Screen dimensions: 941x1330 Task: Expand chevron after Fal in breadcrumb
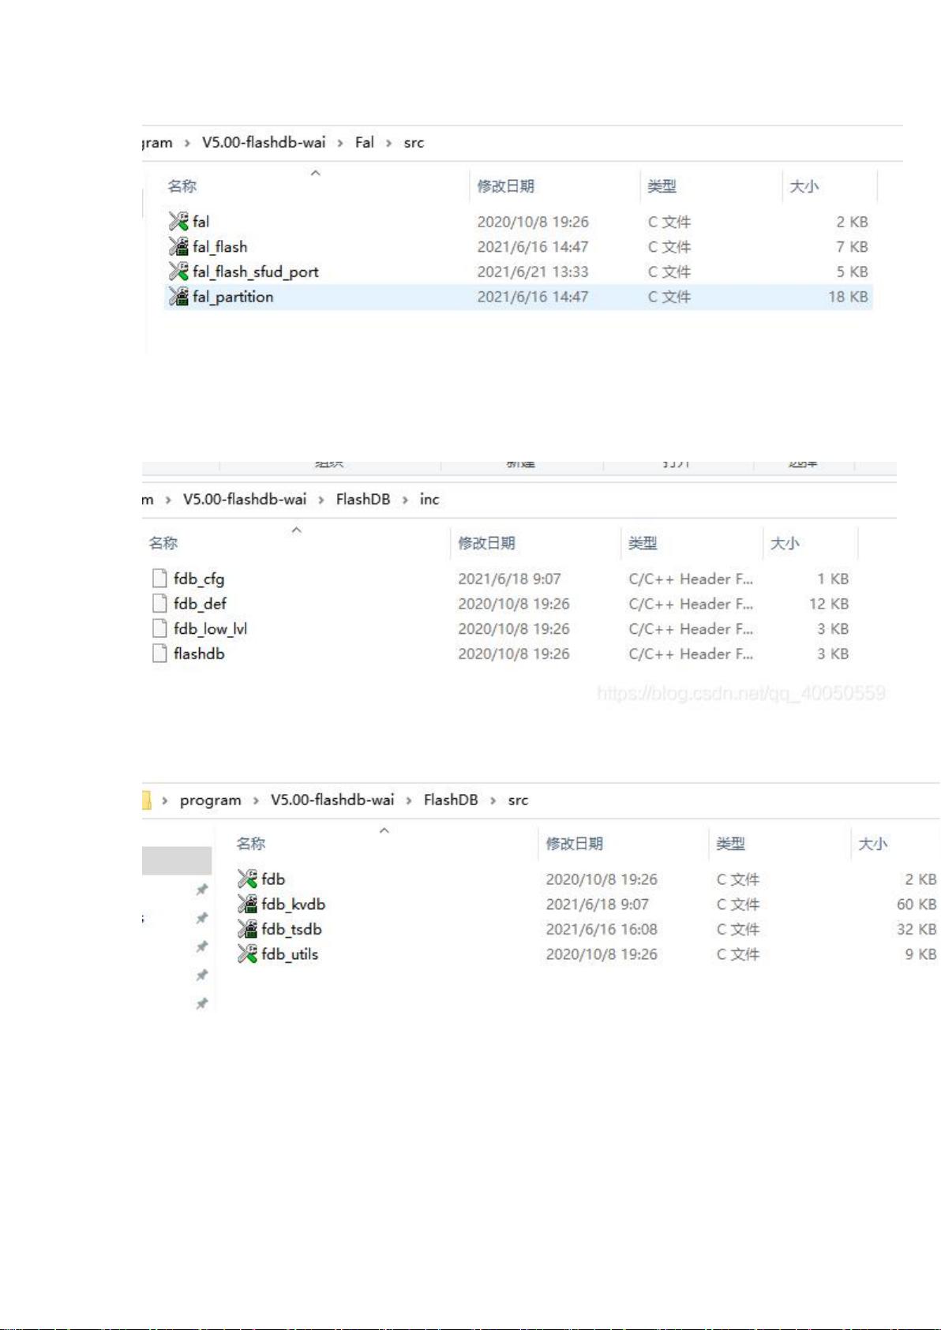point(388,143)
